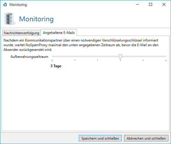The height and width of the screenshot is (144, 171).
Task: Set slider to the second tick mark
Action: click(x=75, y=56)
